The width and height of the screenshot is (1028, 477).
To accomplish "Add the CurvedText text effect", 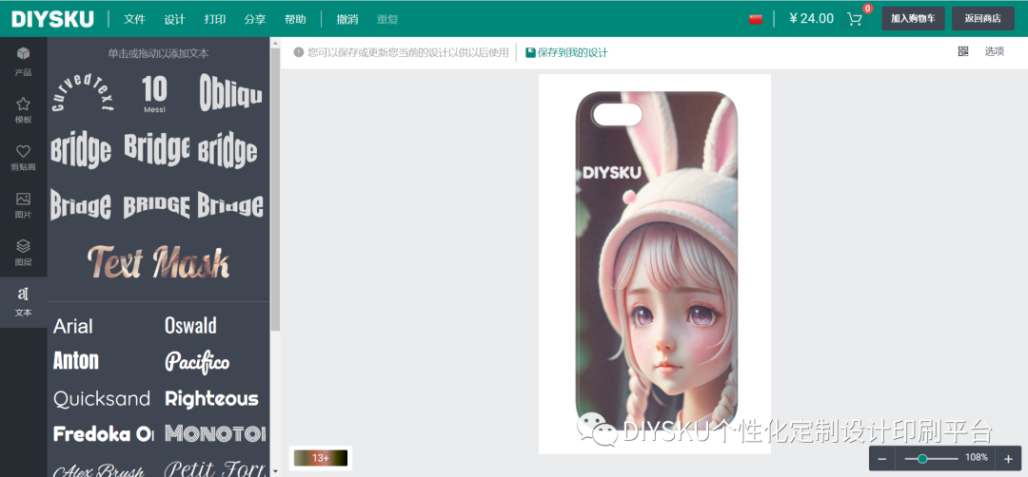I will tap(83, 92).
